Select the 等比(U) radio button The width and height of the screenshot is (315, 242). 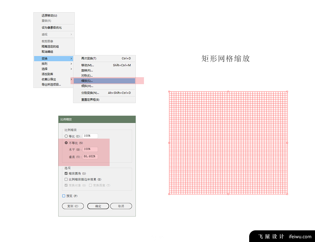coord(66,136)
